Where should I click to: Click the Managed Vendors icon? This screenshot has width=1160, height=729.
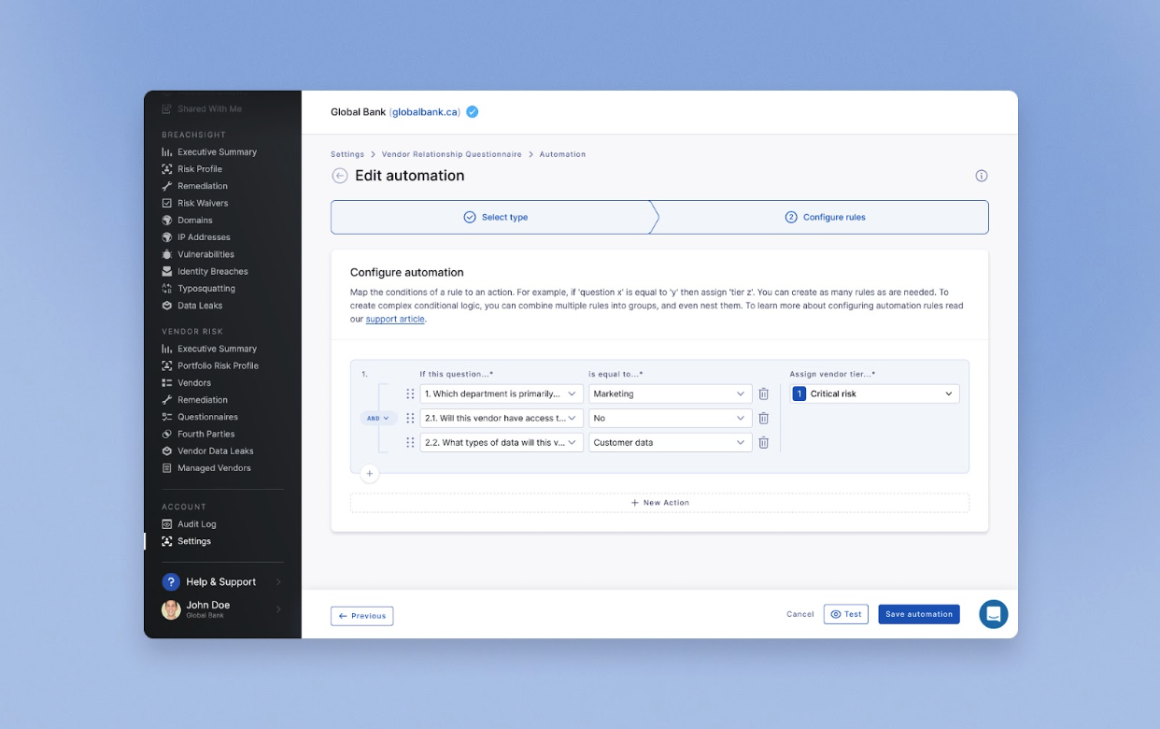pyautogui.click(x=167, y=468)
